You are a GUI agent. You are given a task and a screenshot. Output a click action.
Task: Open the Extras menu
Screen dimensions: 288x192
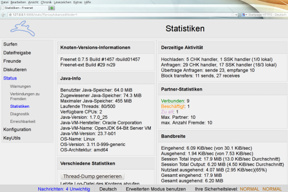tap(77, 2)
